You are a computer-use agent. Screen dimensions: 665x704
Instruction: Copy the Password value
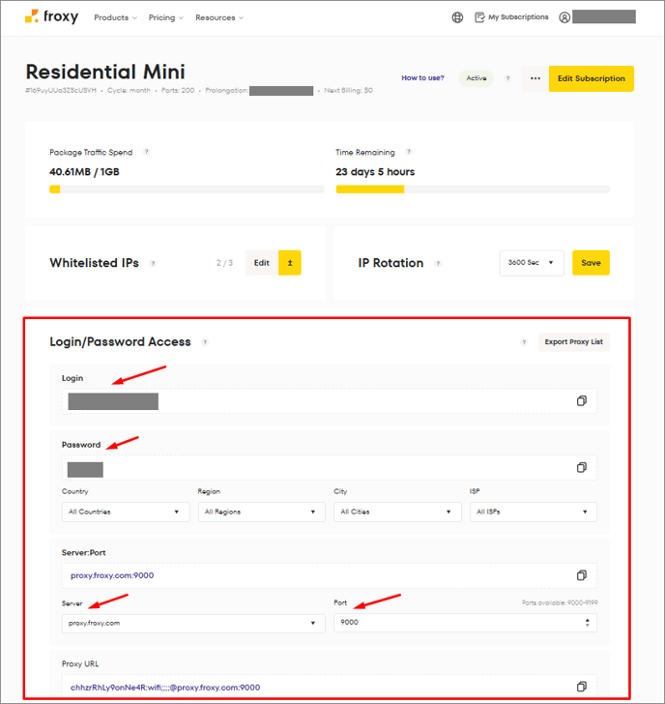click(x=582, y=467)
